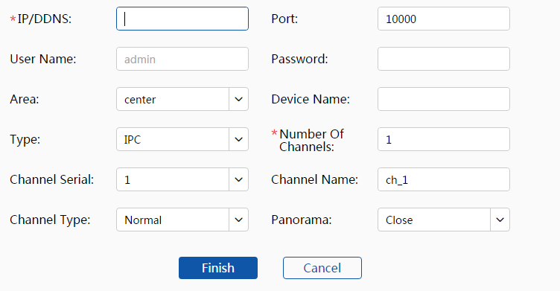Click the Area dropdown chevron arrow
560x291 pixels.
pos(238,99)
